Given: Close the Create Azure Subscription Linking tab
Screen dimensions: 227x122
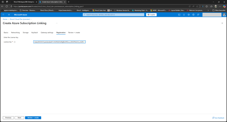Looking at the screenshot, I should pos(65,2).
